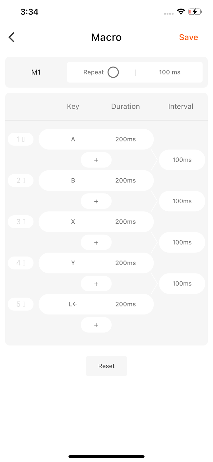Add a key below the L← step

click(x=96, y=325)
